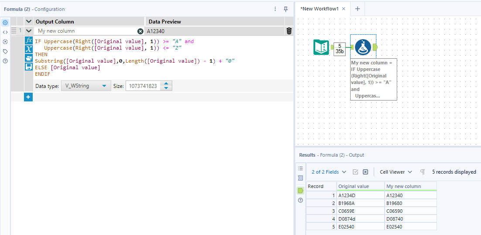Delete the expression with trash icon
The image size is (481, 235).
[x=289, y=31]
